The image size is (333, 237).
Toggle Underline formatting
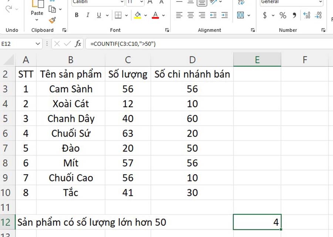click(99, 15)
